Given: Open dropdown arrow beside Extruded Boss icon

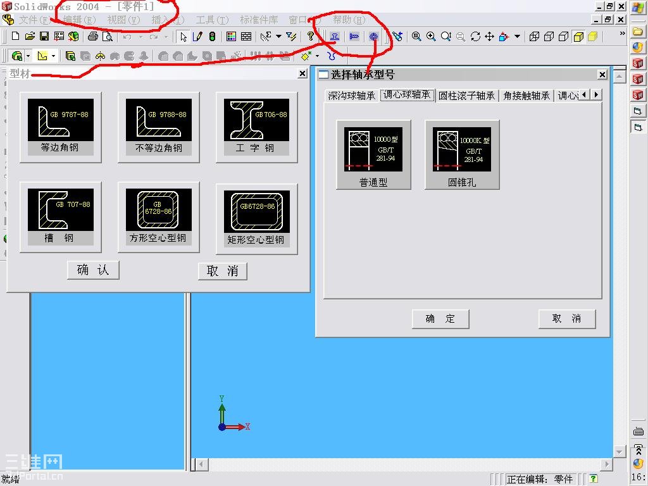Looking at the screenshot, I should [x=28, y=56].
